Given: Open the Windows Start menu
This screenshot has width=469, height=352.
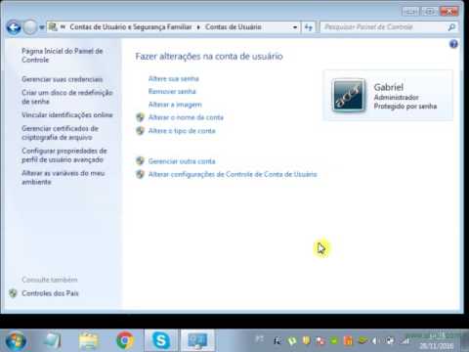Looking at the screenshot, I should click(16, 340).
